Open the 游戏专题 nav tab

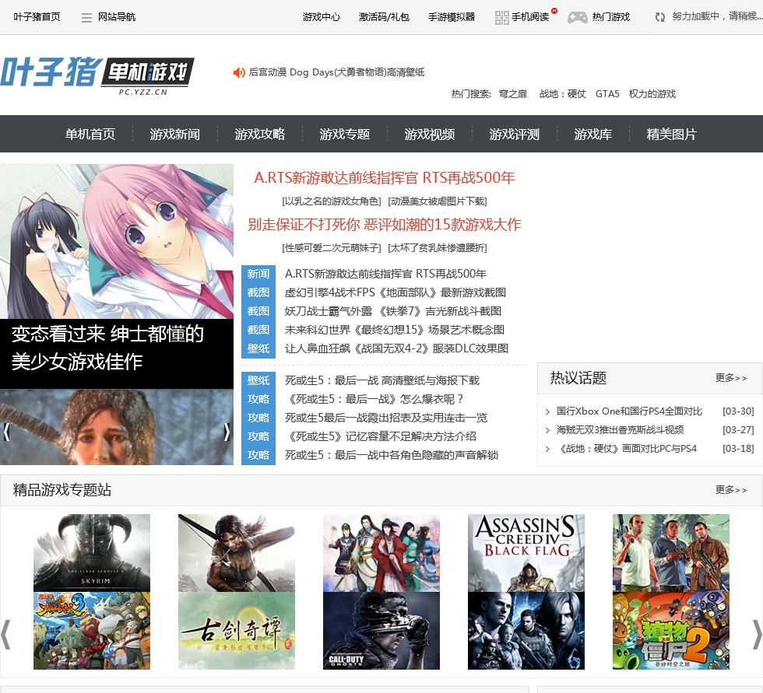(344, 134)
